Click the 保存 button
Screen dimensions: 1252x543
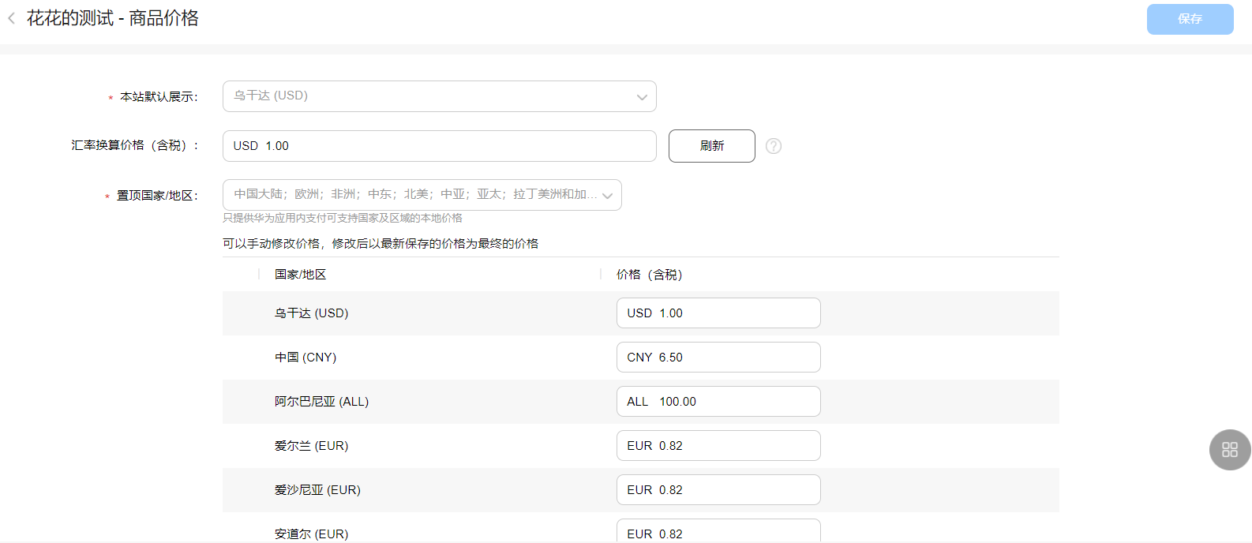(x=1190, y=19)
